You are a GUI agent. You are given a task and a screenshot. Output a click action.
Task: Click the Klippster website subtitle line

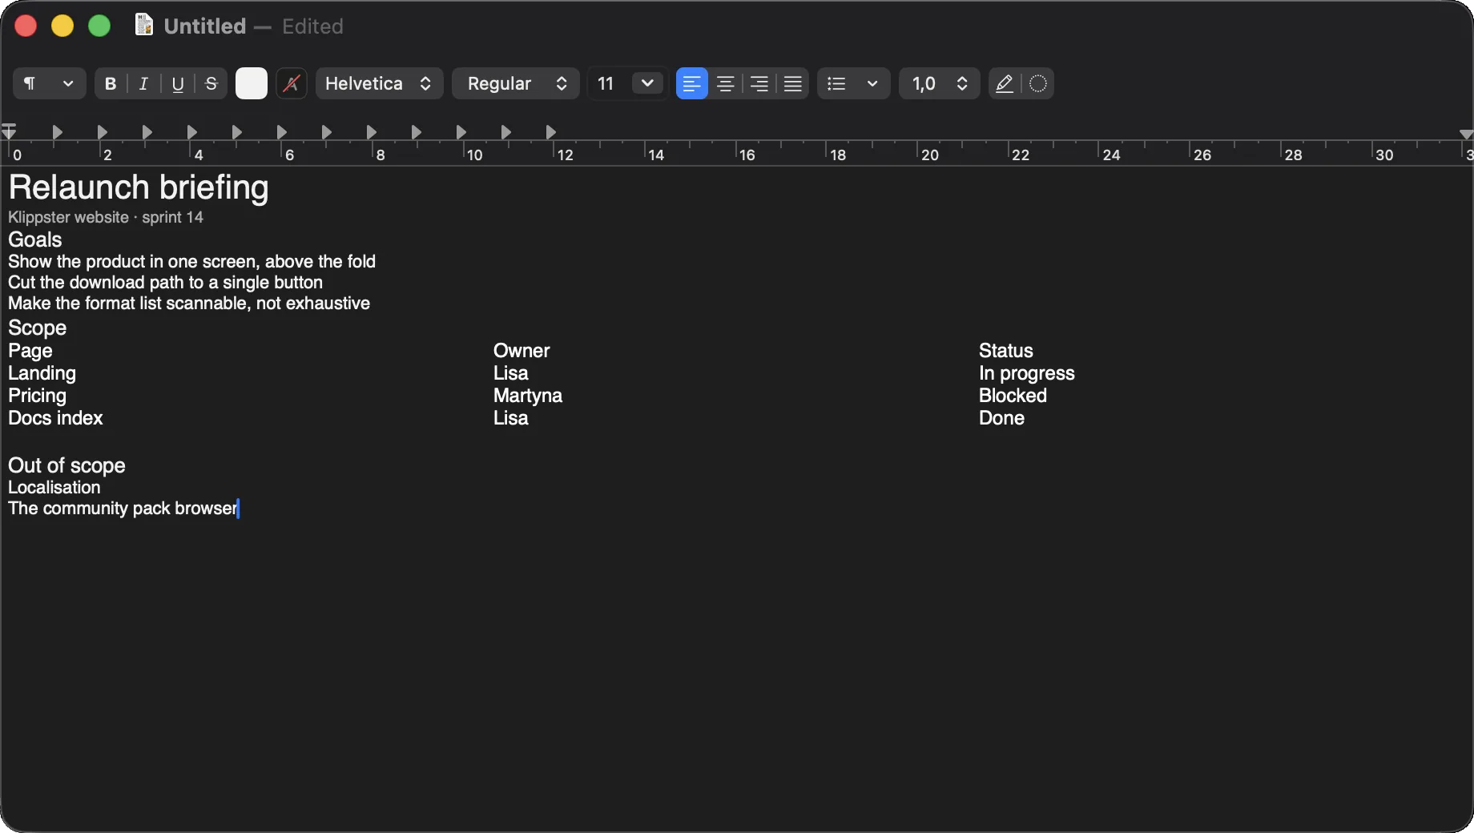click(x=106, y=217)
